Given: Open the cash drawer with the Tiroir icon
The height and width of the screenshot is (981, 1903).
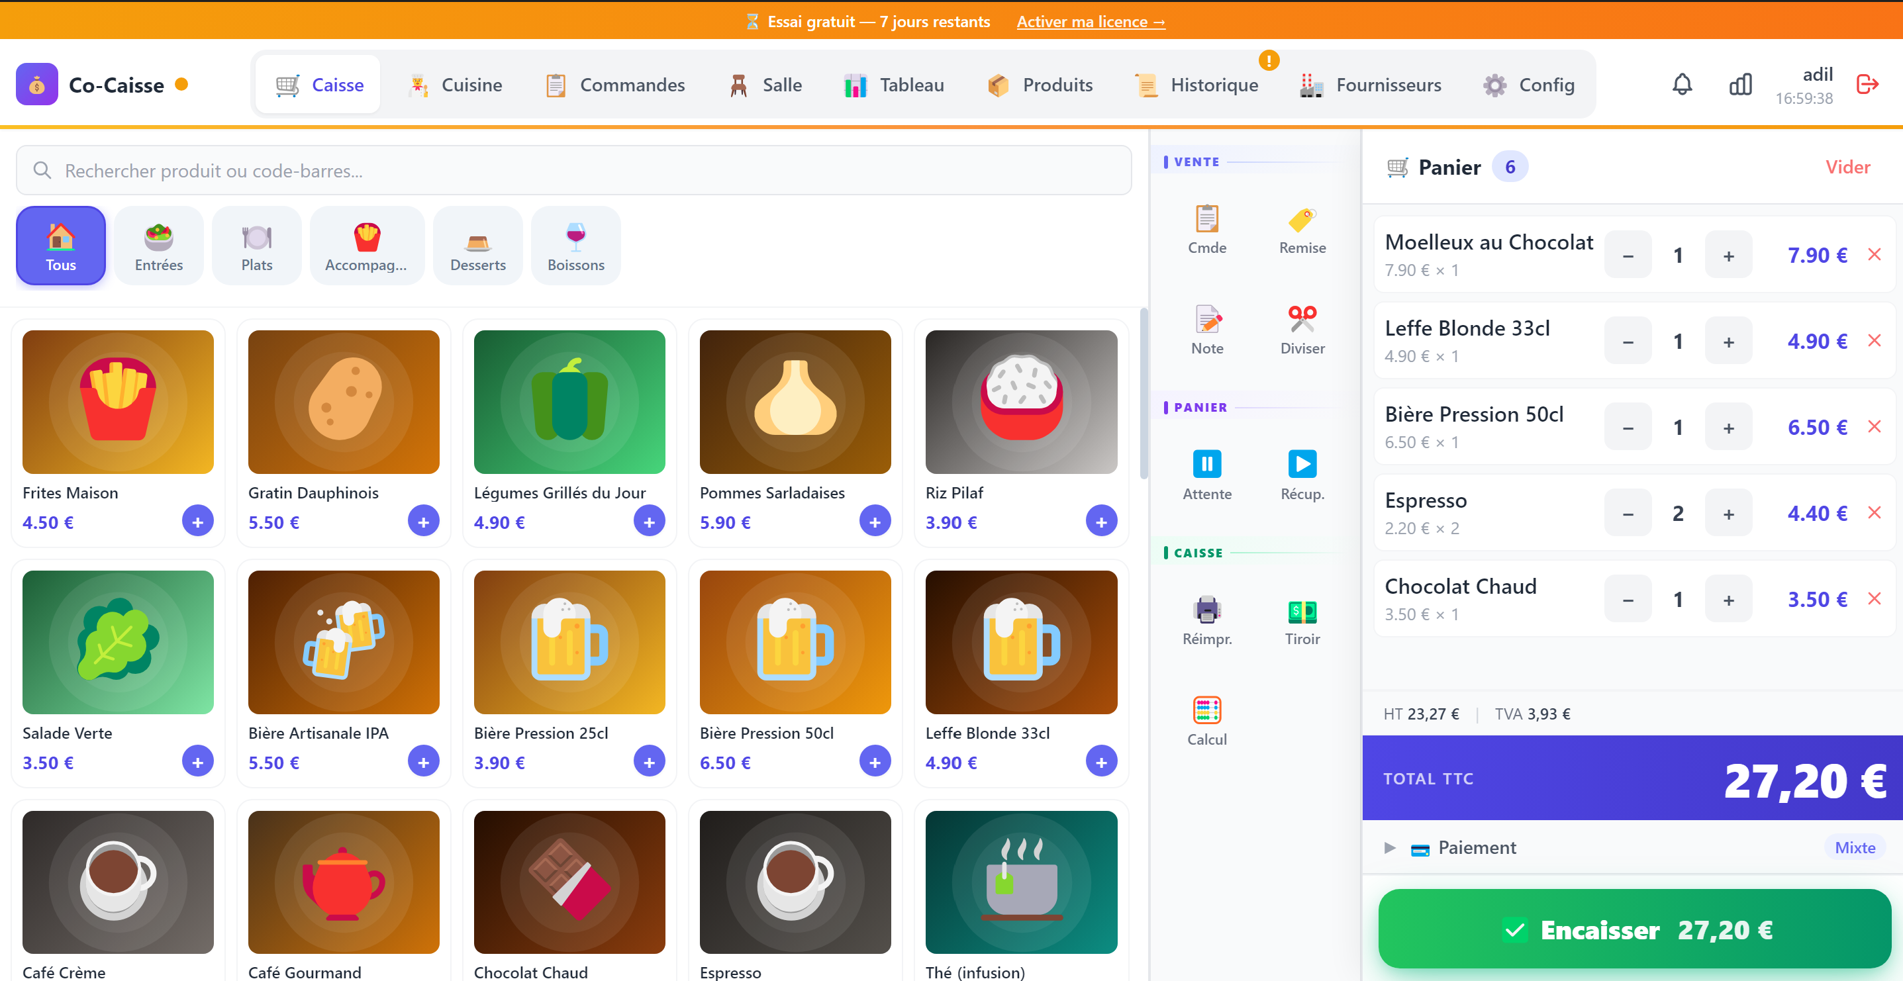Looking at the screenshot, I should (1302, 619).
